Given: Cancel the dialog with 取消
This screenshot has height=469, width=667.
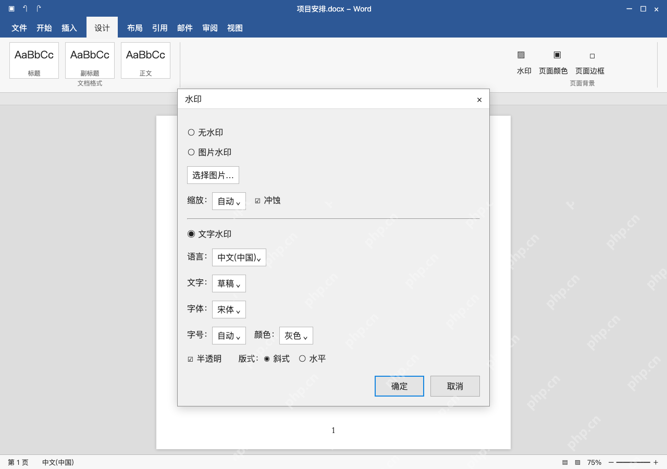Looking at the screenshot, I should 455,386.
